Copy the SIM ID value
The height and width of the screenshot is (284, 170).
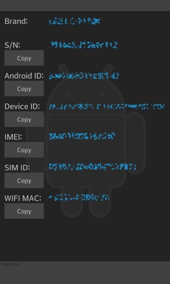pos(24,180)
